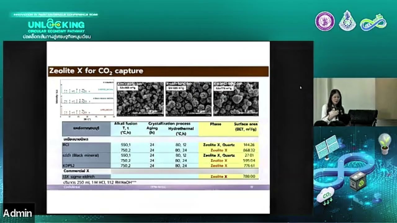Click the light bulb plant graphic
The height and width of the screenshot is (223, 397).
385,144
